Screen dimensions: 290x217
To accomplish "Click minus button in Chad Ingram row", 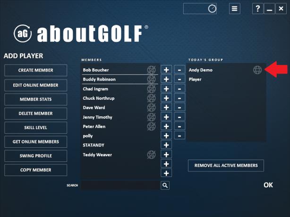I will (179, 88).
